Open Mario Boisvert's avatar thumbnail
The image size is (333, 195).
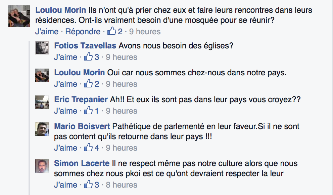pos(42,129)
